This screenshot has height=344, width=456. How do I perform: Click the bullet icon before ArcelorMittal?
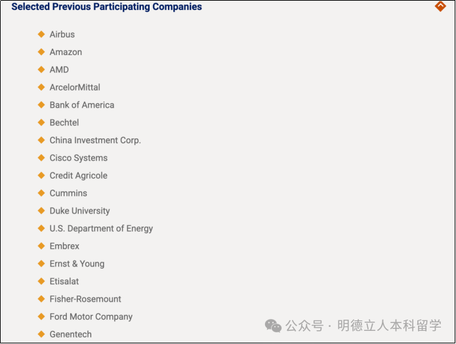tap(41, 87)
